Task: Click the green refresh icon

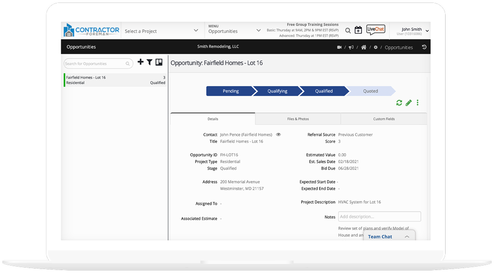Action: point(399,103)
